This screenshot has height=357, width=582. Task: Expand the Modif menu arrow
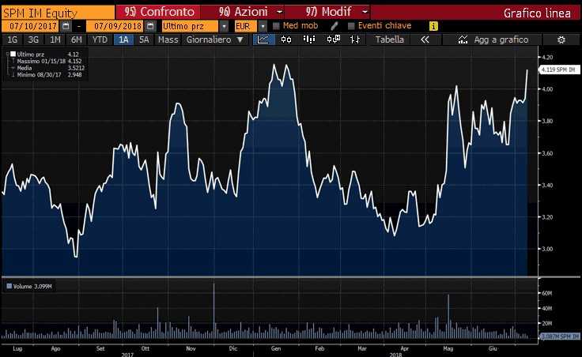pos(365,12)
